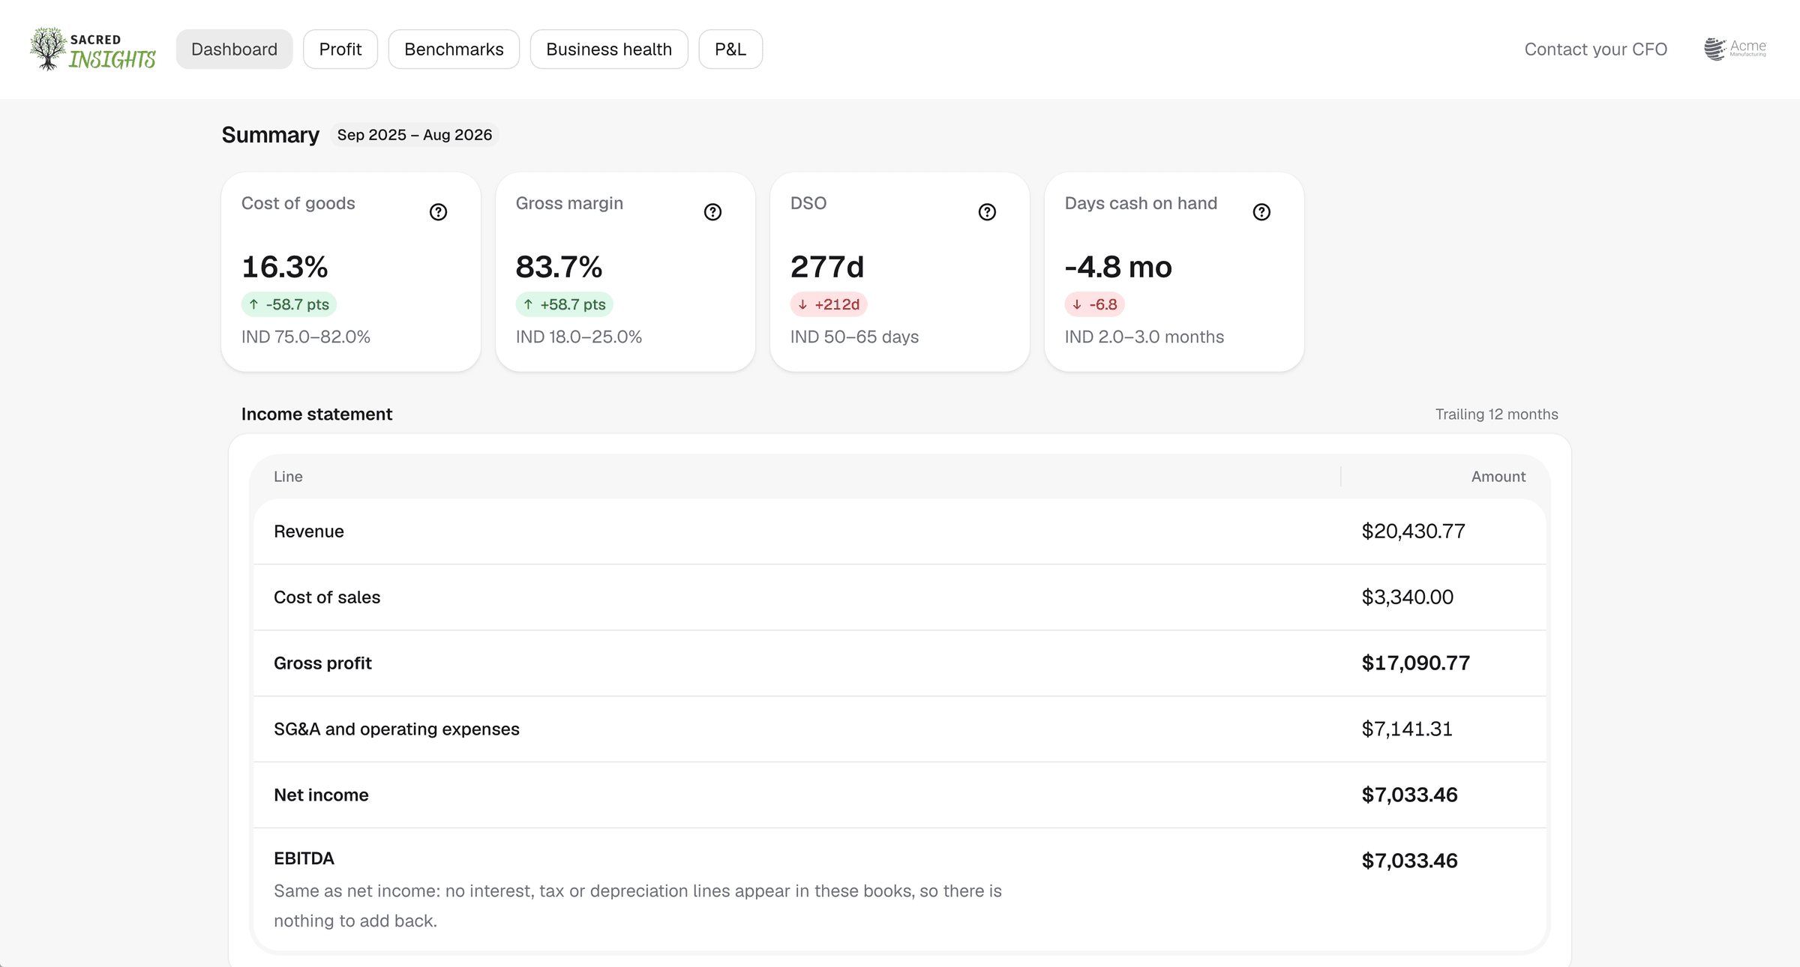Click the +212d delta badge text
The image size is (1800, 967).
pos(837,304)
